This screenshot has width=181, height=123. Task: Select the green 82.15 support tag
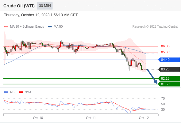point(169,78)
